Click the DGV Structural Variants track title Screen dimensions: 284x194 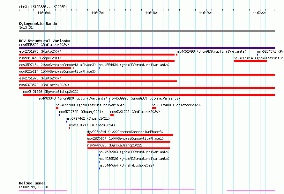point(45,41)
